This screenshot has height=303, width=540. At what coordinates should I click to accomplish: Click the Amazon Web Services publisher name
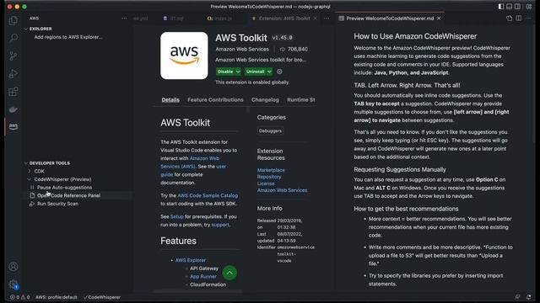click(242, 49)
